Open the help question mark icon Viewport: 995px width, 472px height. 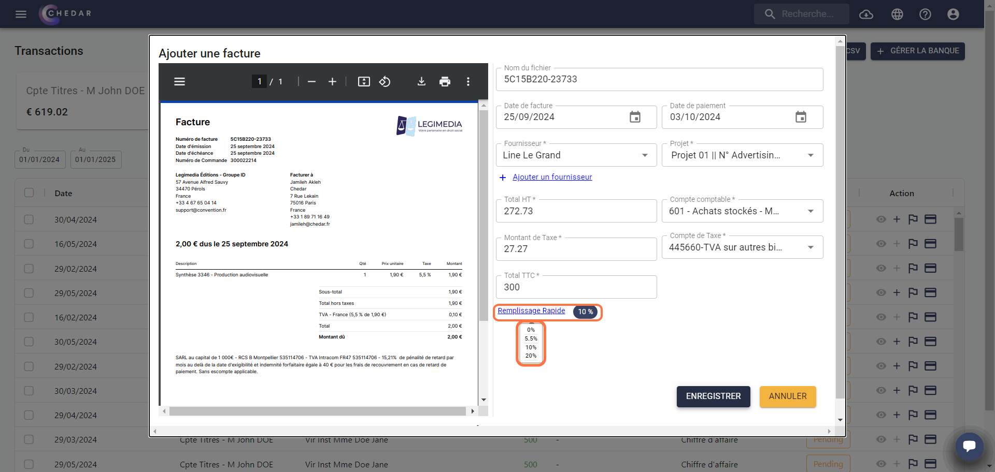925,14
